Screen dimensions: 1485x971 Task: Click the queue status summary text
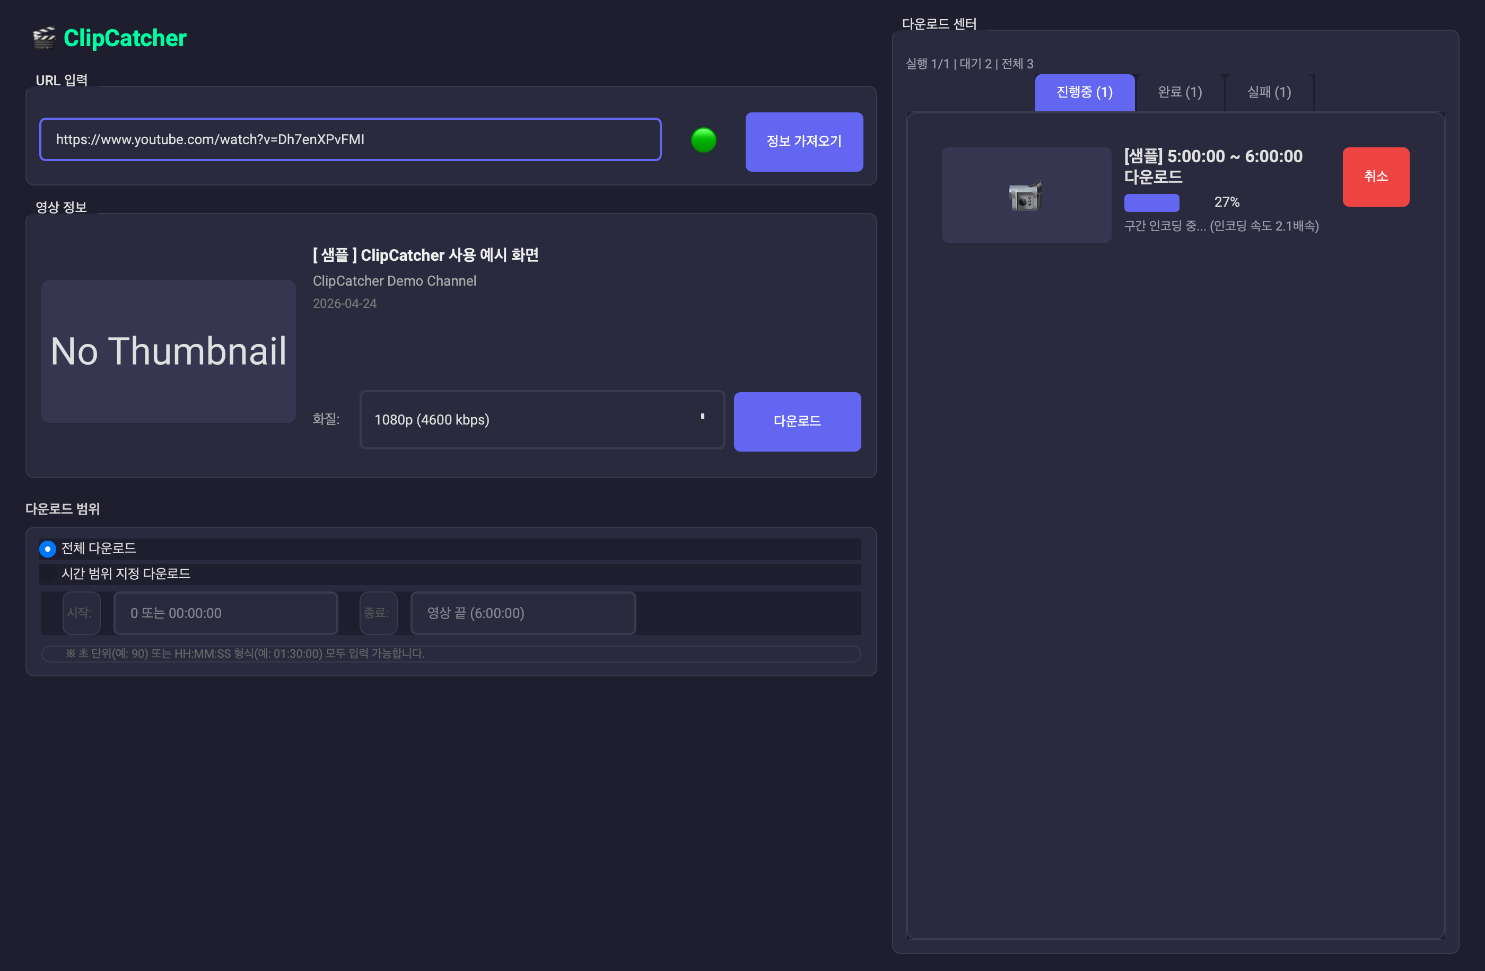[x=969, y=64]
